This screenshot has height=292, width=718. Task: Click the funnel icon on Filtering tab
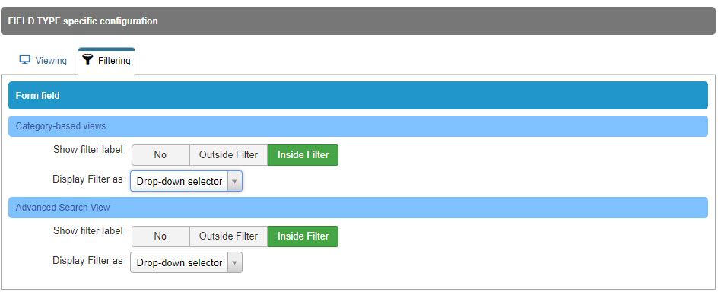[x=89, y=60]
